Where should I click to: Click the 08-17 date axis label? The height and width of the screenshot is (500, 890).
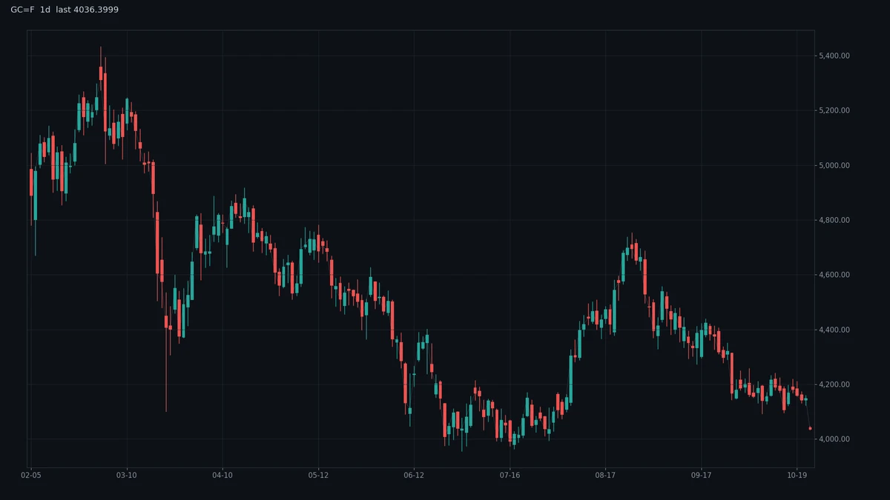point(605,474)
